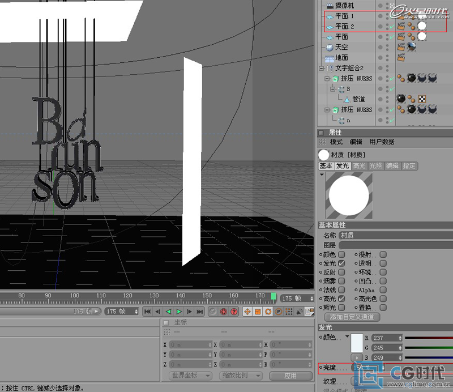Viewport: 453px width, 392px height.
Task: Open the 用户数据 menu
Action: click(382, 142)
